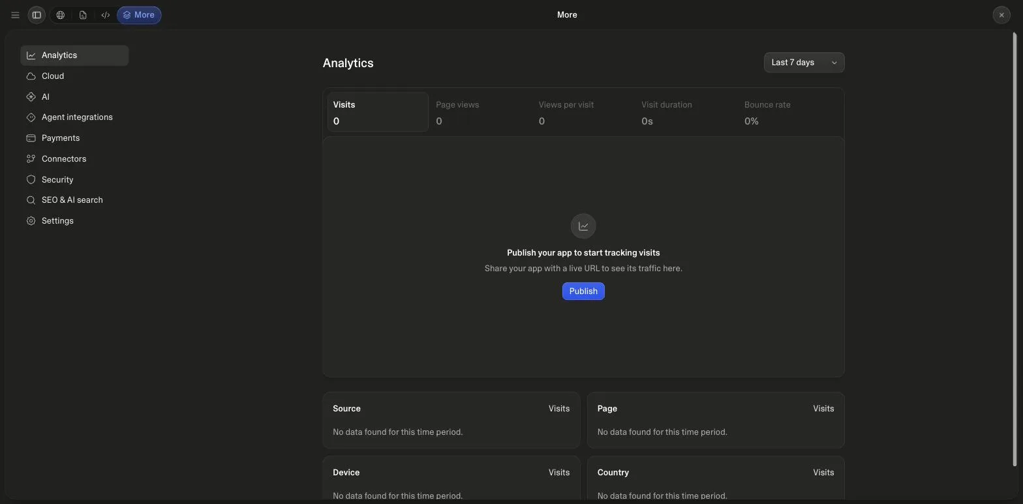Click the Agent integrations icon
This screenshot has height=504, width=1023.
click(31, 117)
